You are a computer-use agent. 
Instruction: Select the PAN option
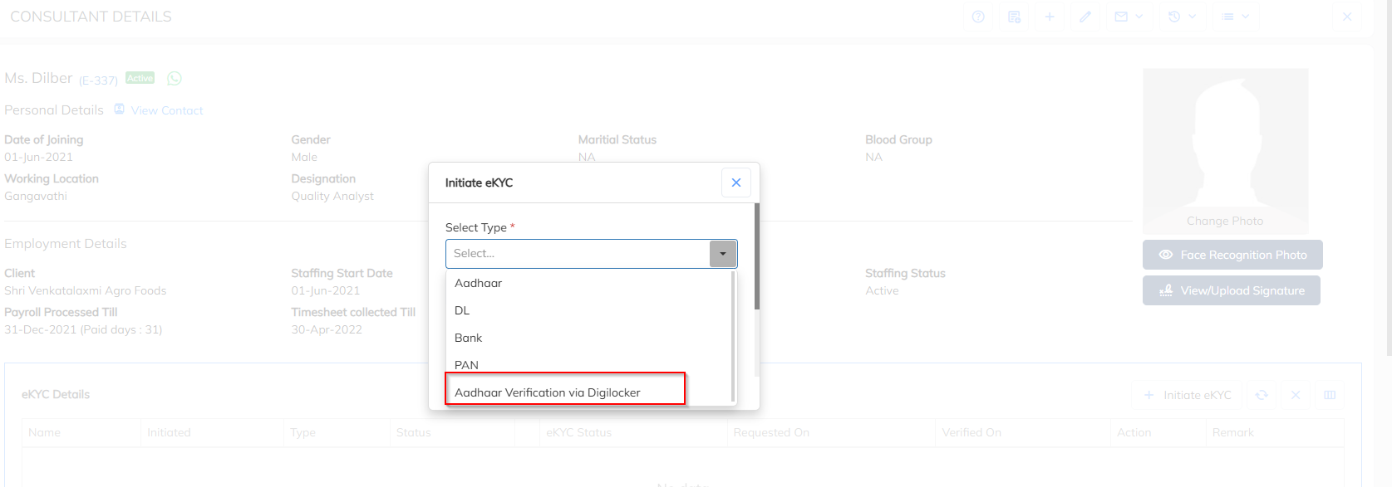click(466, 365)
